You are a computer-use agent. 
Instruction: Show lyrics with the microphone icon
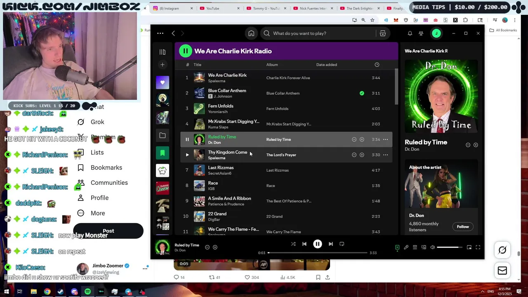coord(406,247)
